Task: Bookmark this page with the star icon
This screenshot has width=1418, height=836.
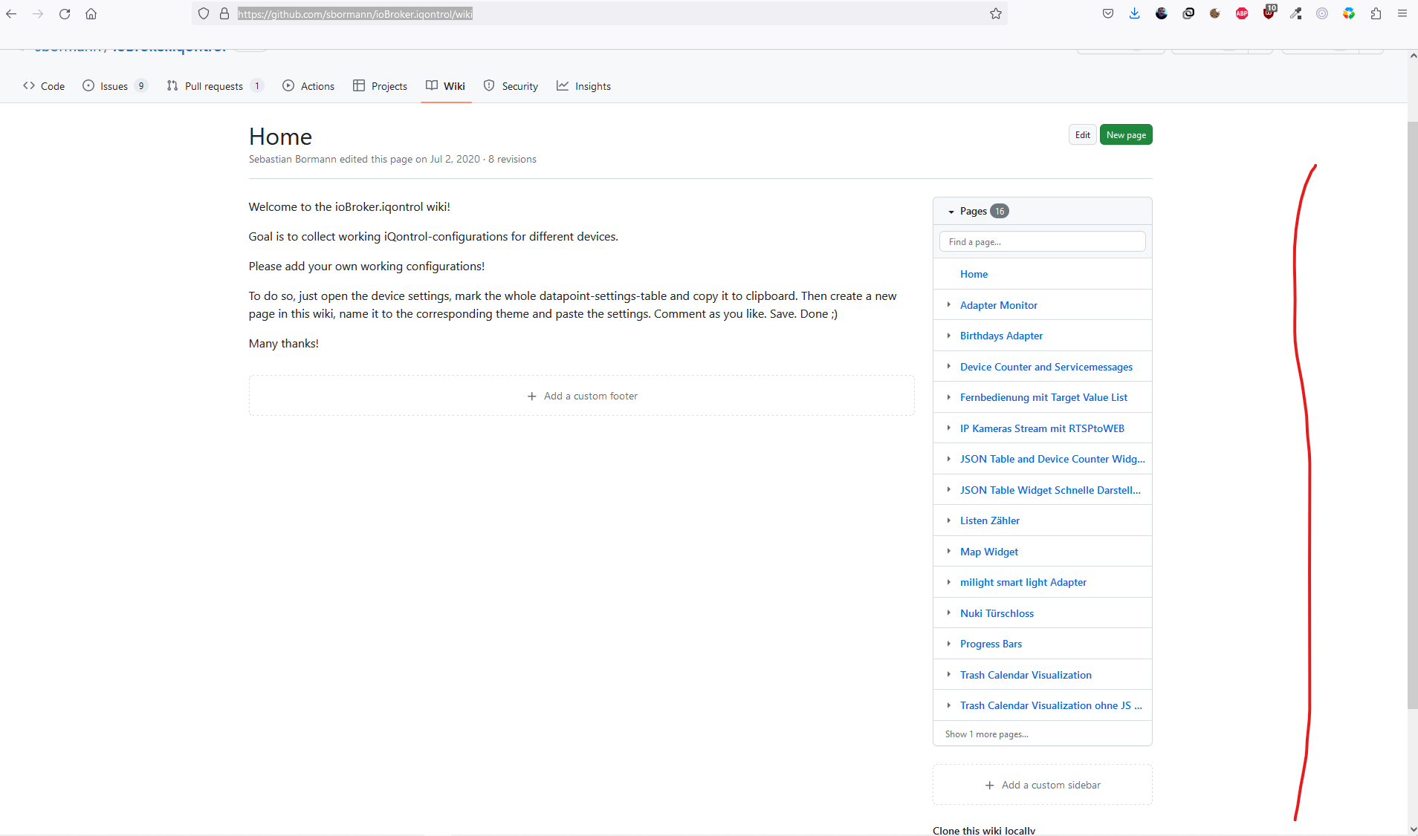Action: (x=996, y=13)
